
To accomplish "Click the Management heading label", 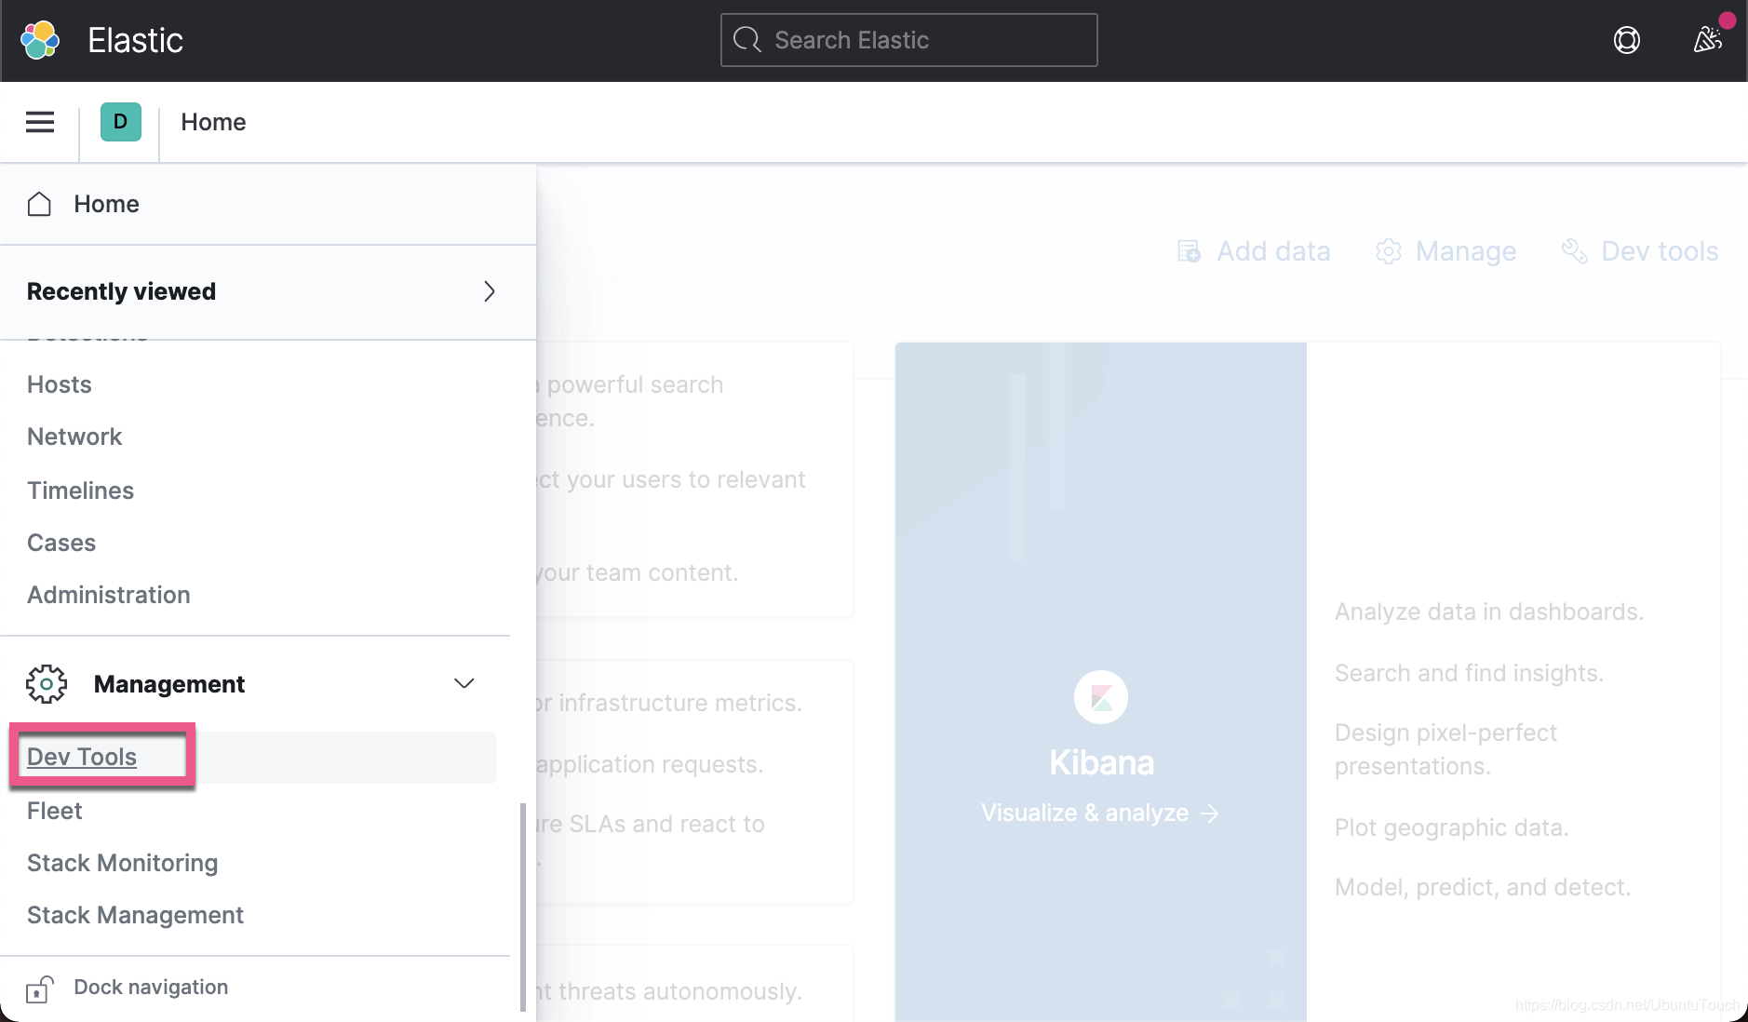I will pos(169,684).
